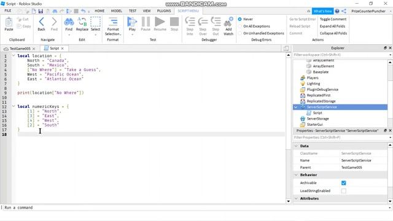Collapse the Data properties section

tap(296, 146)
